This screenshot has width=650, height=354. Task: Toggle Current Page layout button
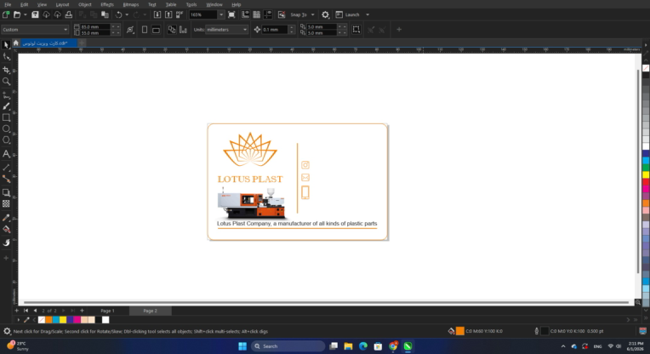183,30
